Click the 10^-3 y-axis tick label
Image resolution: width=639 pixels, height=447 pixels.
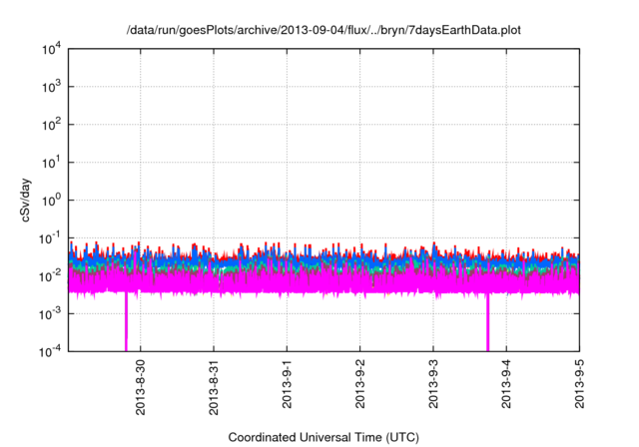coord(50,314)
